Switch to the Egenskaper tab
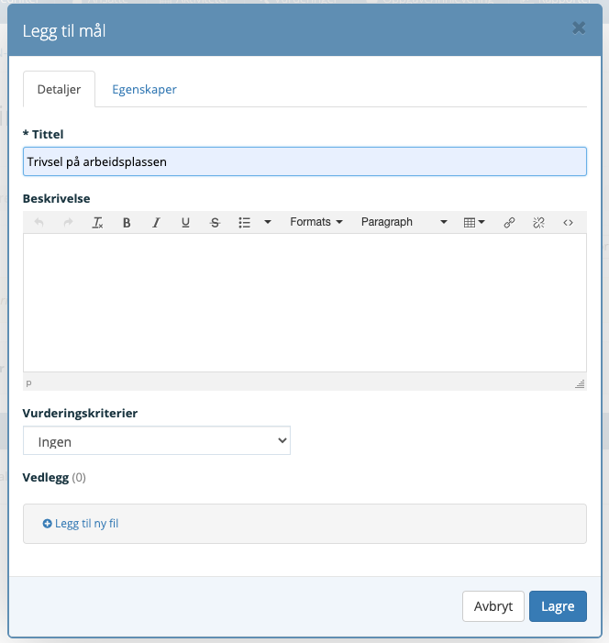 [x=144, y=89]
